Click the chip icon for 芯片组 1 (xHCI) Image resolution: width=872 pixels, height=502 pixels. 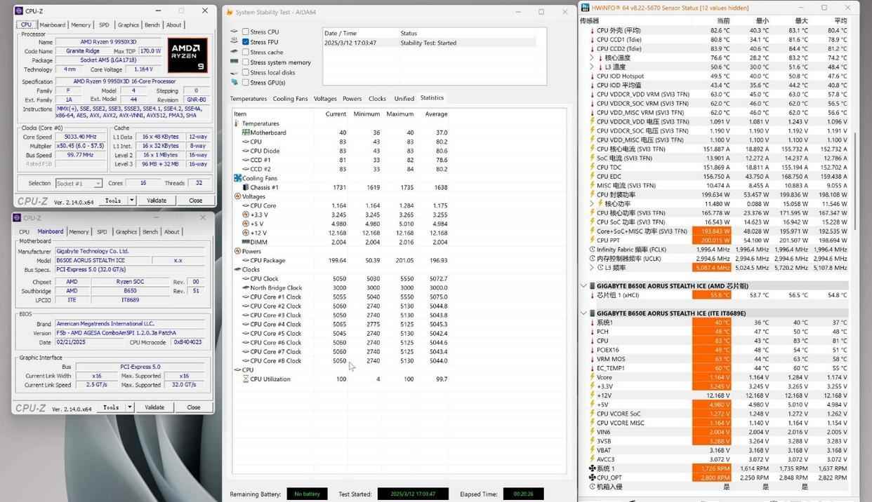(x=593, y=295)
